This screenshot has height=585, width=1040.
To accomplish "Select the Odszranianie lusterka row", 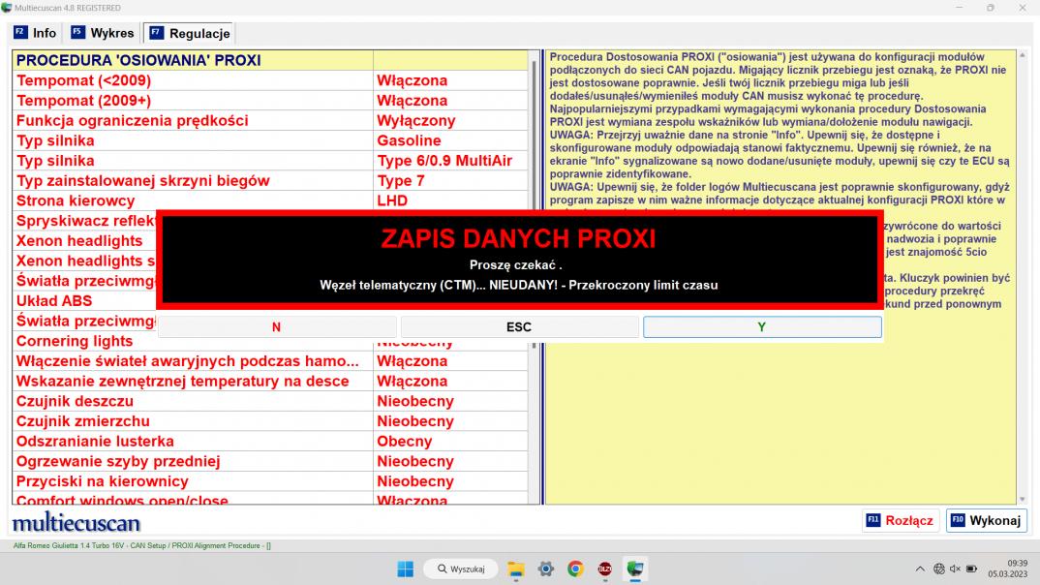I will tap(270, 441).
